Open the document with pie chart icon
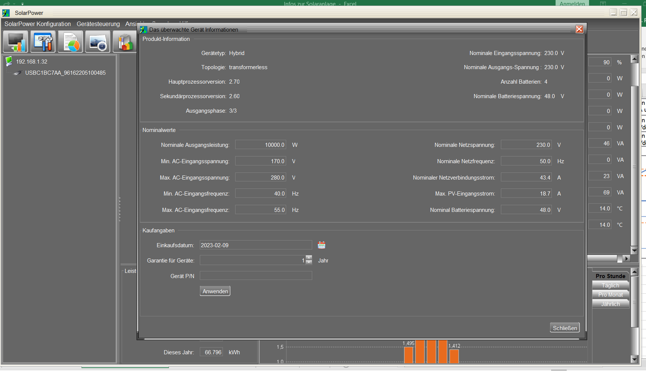646x371 pixels. tap(70, 42)
